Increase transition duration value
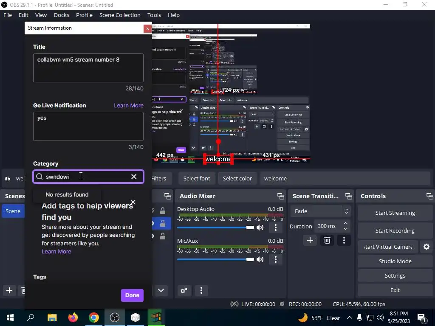The image size is (435, 326). [345, 223]
